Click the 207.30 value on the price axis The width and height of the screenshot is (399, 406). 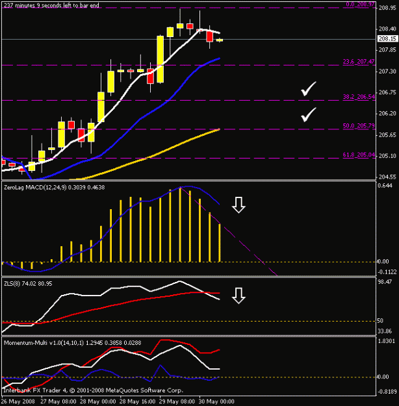pos(387,71)
